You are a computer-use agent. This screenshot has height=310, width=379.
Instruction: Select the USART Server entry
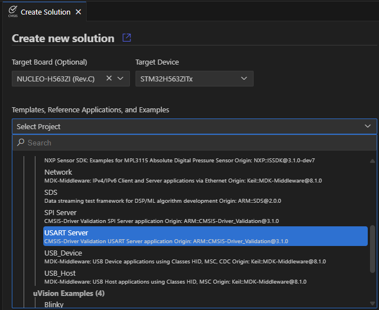(x=66, y=233)
